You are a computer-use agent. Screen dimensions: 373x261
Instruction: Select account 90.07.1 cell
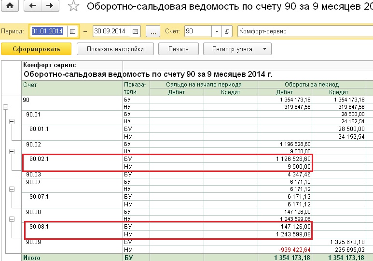72,200
